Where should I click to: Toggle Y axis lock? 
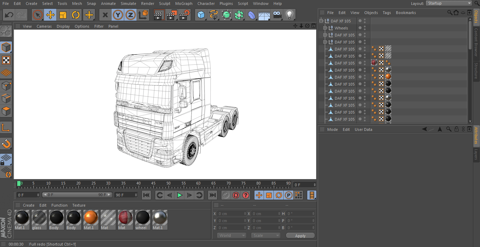[x=118, y=15]
